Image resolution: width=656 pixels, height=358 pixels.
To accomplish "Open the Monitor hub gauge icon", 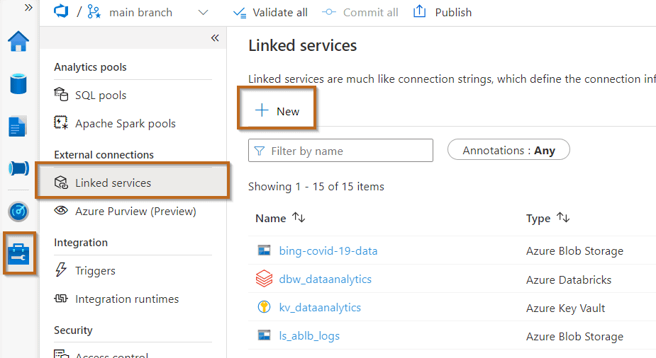I will point(18,212).
